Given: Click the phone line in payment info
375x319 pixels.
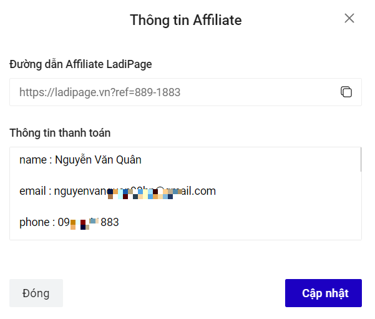Looking at the screenshot, I should (x=69, y=222).
